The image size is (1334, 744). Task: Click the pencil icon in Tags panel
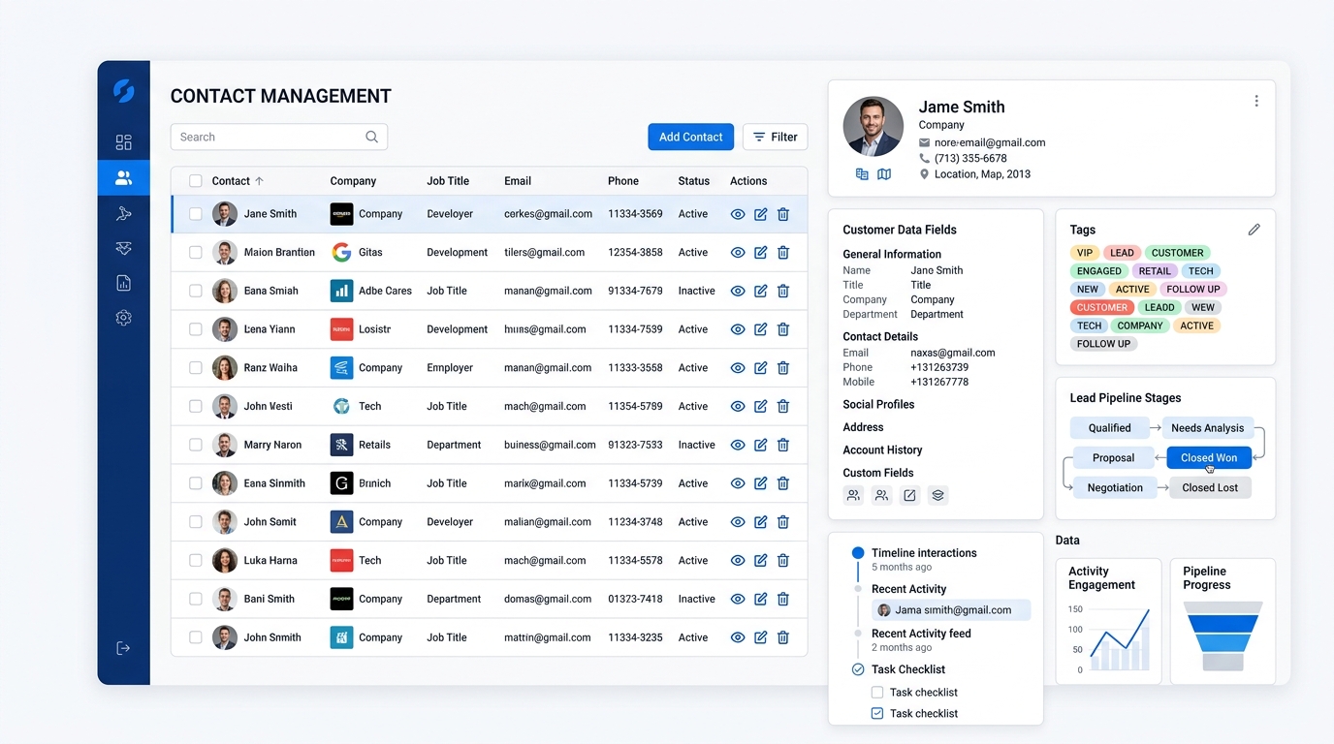tap(1254, 230)
